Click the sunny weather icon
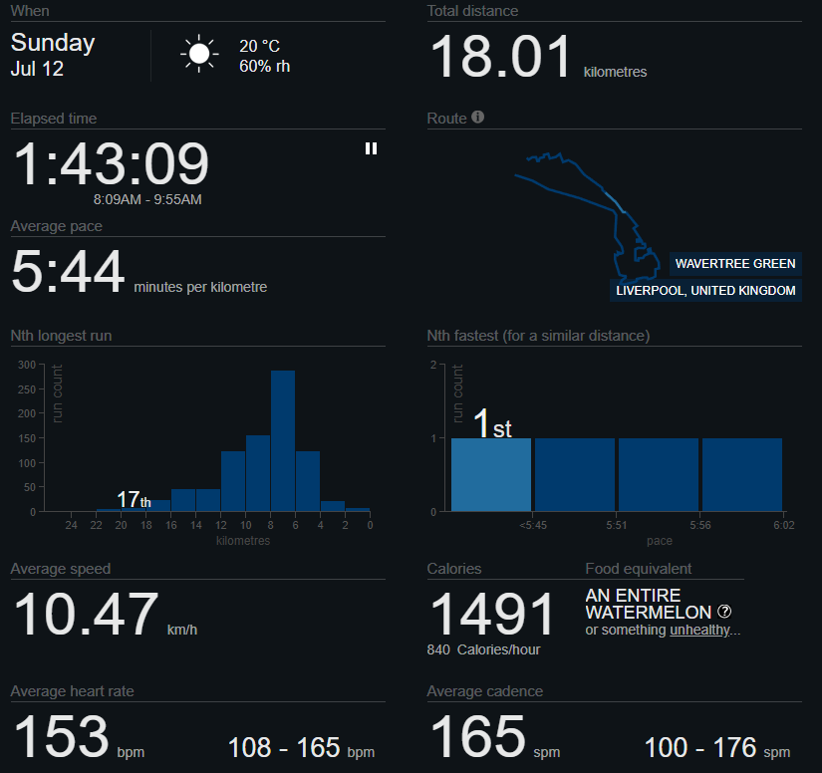 198,54
